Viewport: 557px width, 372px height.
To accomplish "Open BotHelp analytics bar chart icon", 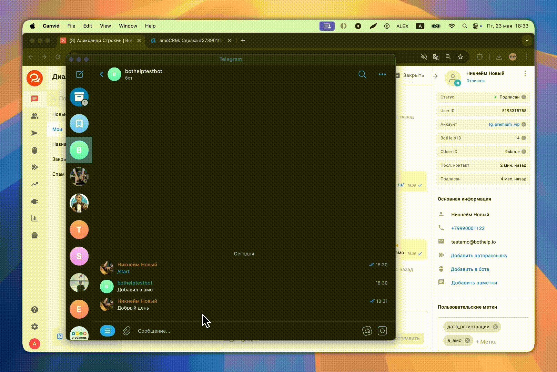I will click(34, 218).
